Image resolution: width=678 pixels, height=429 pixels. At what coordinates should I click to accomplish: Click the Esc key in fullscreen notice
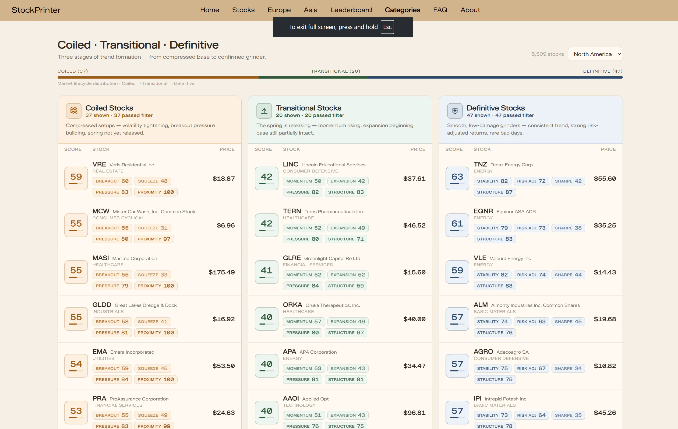387,27
